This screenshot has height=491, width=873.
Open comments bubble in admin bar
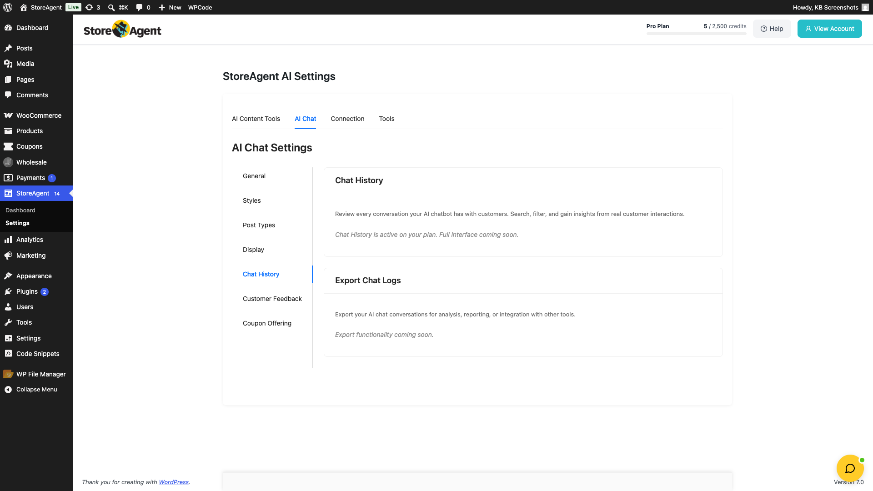click(x=139, y=7)
